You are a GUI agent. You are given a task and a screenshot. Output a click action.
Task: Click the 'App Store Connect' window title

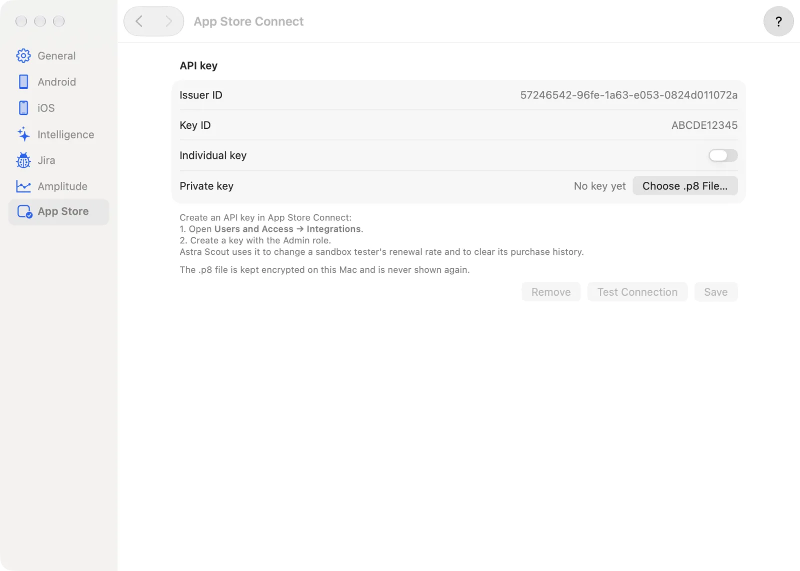248,21
